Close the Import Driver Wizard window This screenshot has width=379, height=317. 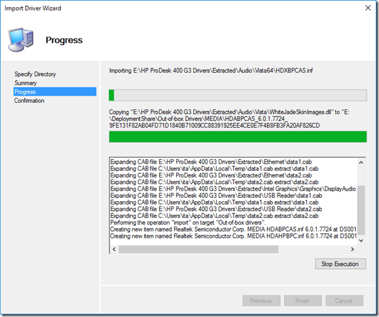click(368, 8)
